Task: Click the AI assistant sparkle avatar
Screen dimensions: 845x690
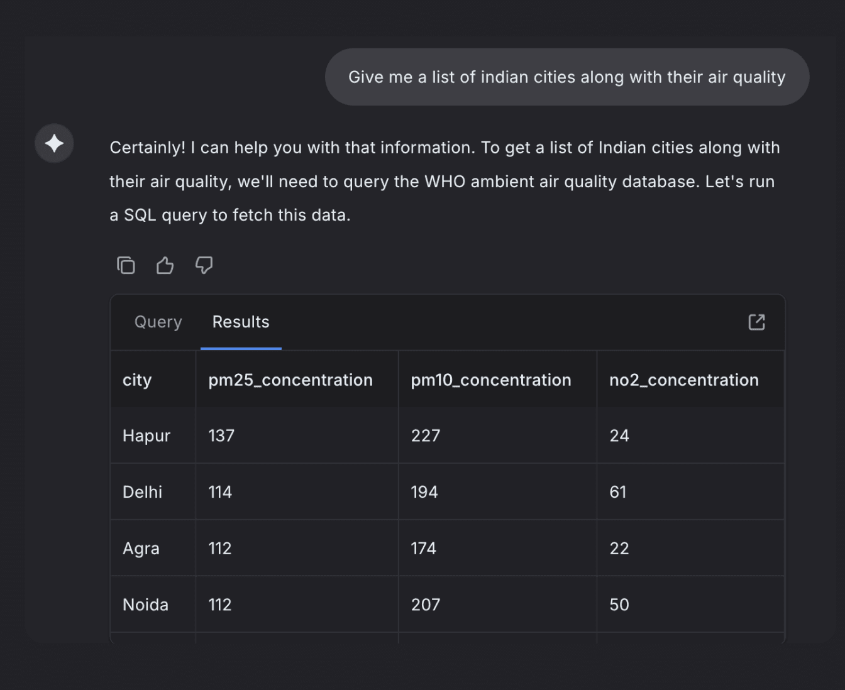Action: (54, 143)
